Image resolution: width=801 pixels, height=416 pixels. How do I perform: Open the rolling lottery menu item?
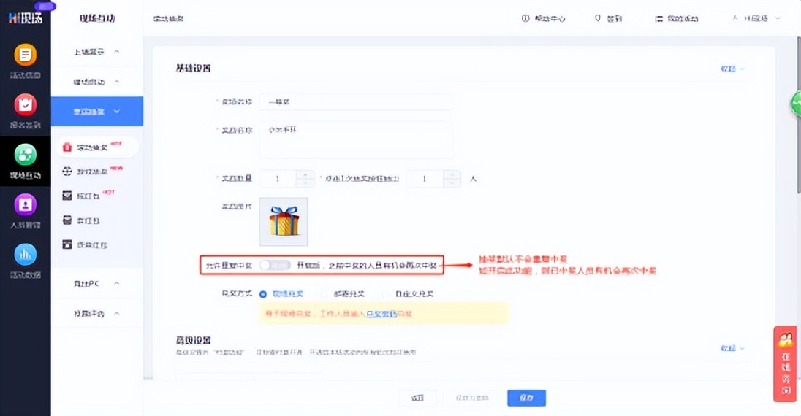[x=97, y=147]
